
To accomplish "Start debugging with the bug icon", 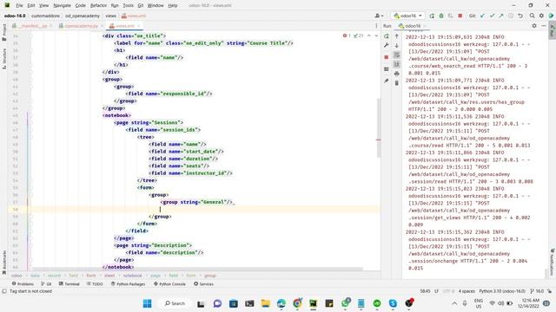I will pyautogui.click(x=441, y=16).
